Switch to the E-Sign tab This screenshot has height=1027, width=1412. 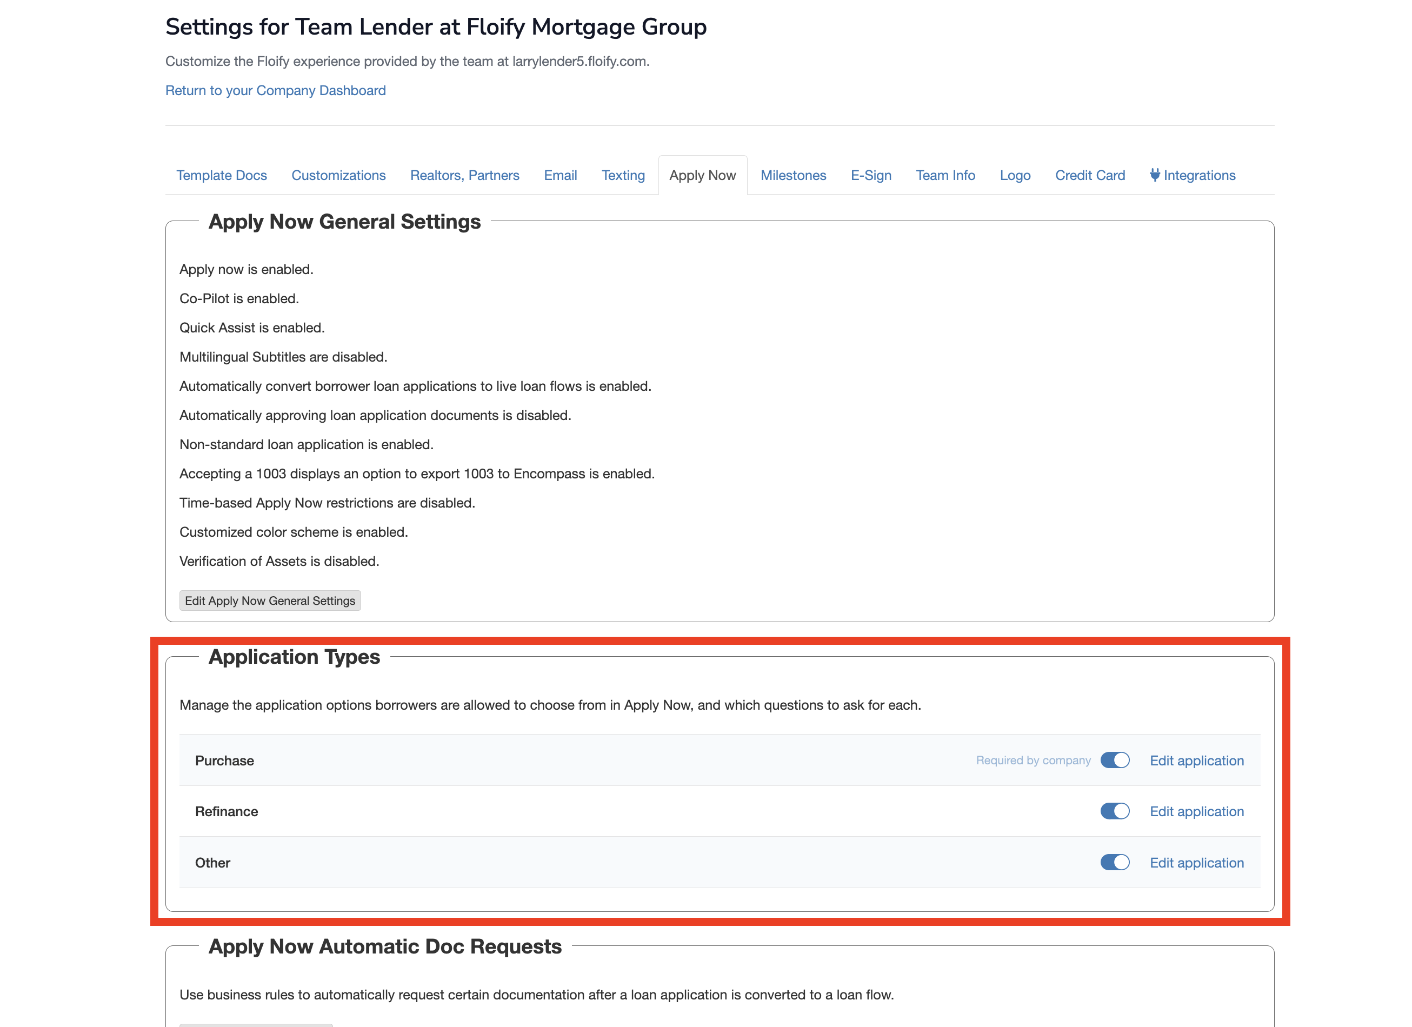point(870,176)
